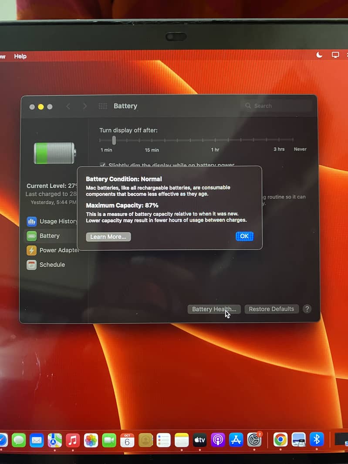348x464 pixels.
Task: Show all preferences grid icon
Action: 103,106
